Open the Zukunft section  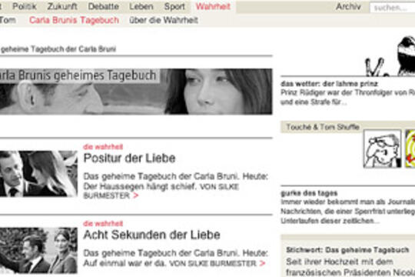tap(62, 6)
